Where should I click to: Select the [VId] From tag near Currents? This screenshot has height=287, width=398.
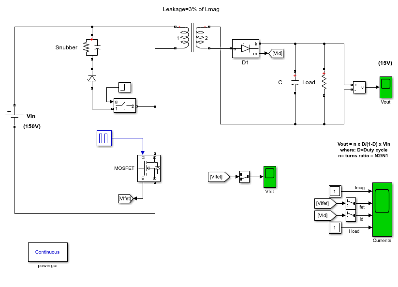tap(325, 216)
